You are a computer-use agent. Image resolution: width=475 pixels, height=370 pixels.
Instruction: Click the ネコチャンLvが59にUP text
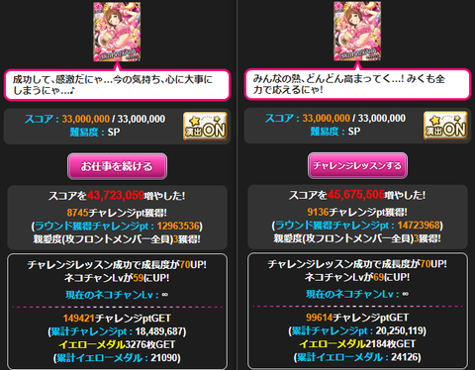117,278
